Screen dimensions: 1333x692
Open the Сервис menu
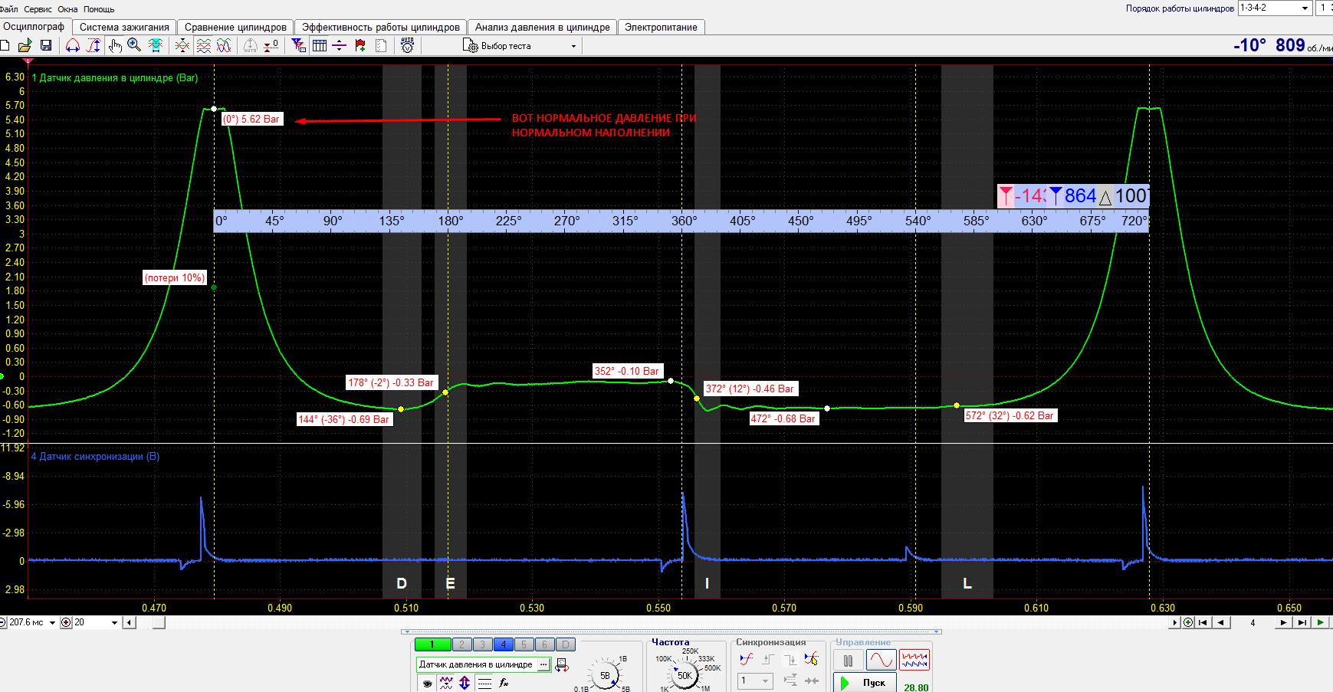38,9
